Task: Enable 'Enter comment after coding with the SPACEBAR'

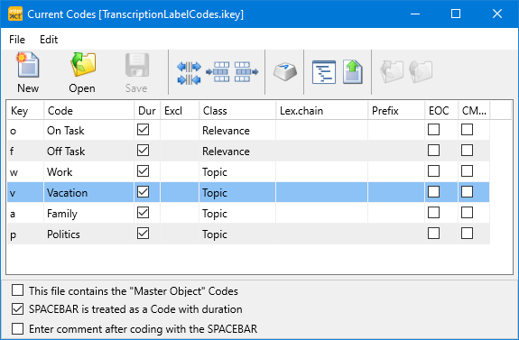Action: pos(17,329)
